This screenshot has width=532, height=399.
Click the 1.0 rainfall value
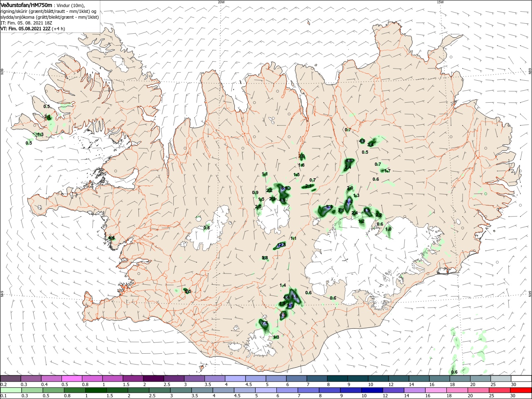coord(389,229)
